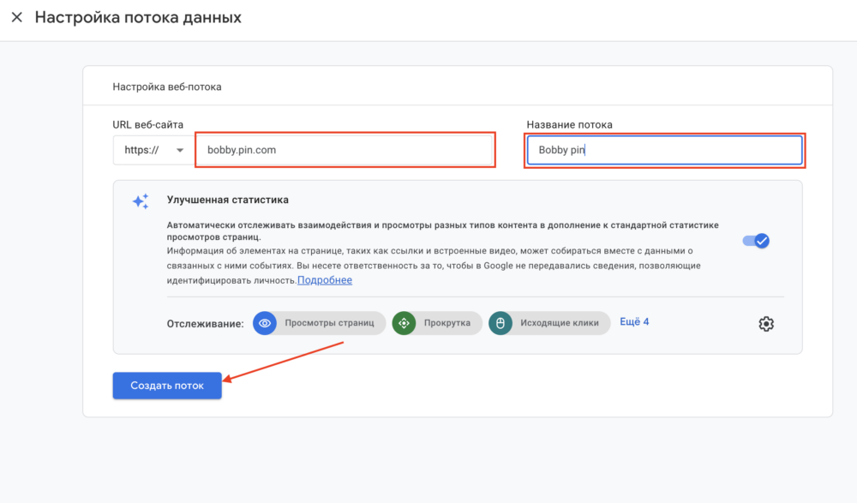
Task: Click the sparkle icon beside Улучшенная статистика
Action: pyautogui.click(x=141, y=201)
